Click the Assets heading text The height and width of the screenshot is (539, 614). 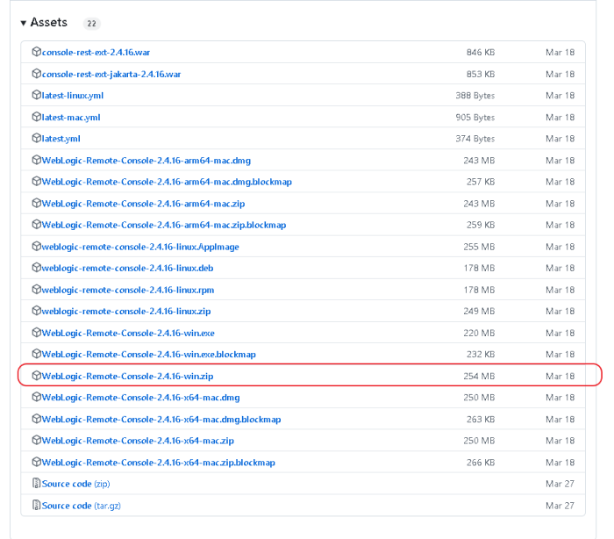tap(49, 22)
